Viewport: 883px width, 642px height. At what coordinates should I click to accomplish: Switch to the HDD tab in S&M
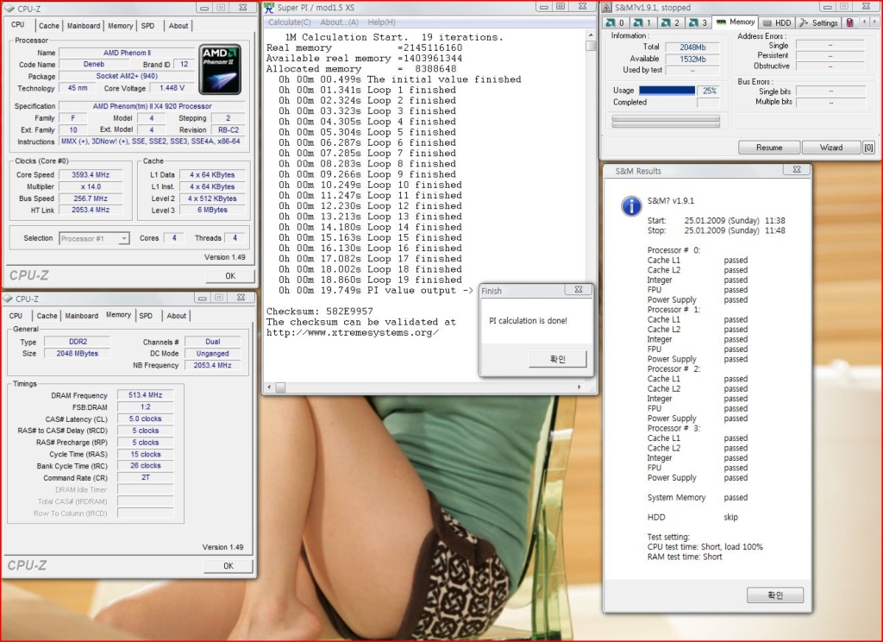tap(777, 22)
